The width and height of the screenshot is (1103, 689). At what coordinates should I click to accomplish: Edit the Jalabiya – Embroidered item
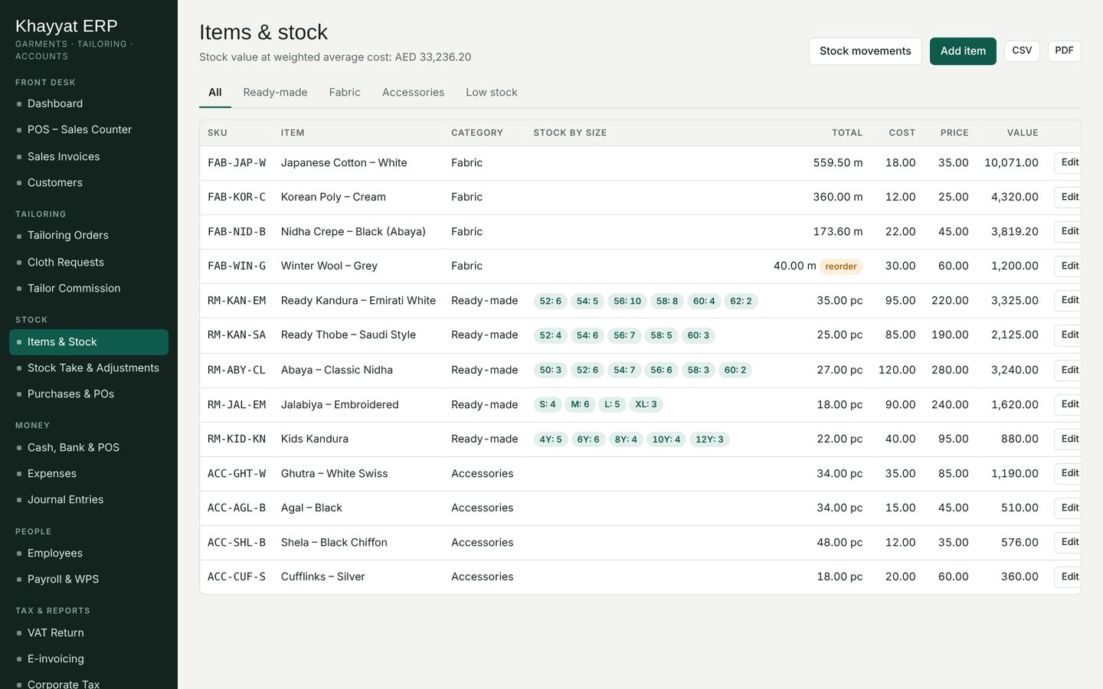[1069, 404]
